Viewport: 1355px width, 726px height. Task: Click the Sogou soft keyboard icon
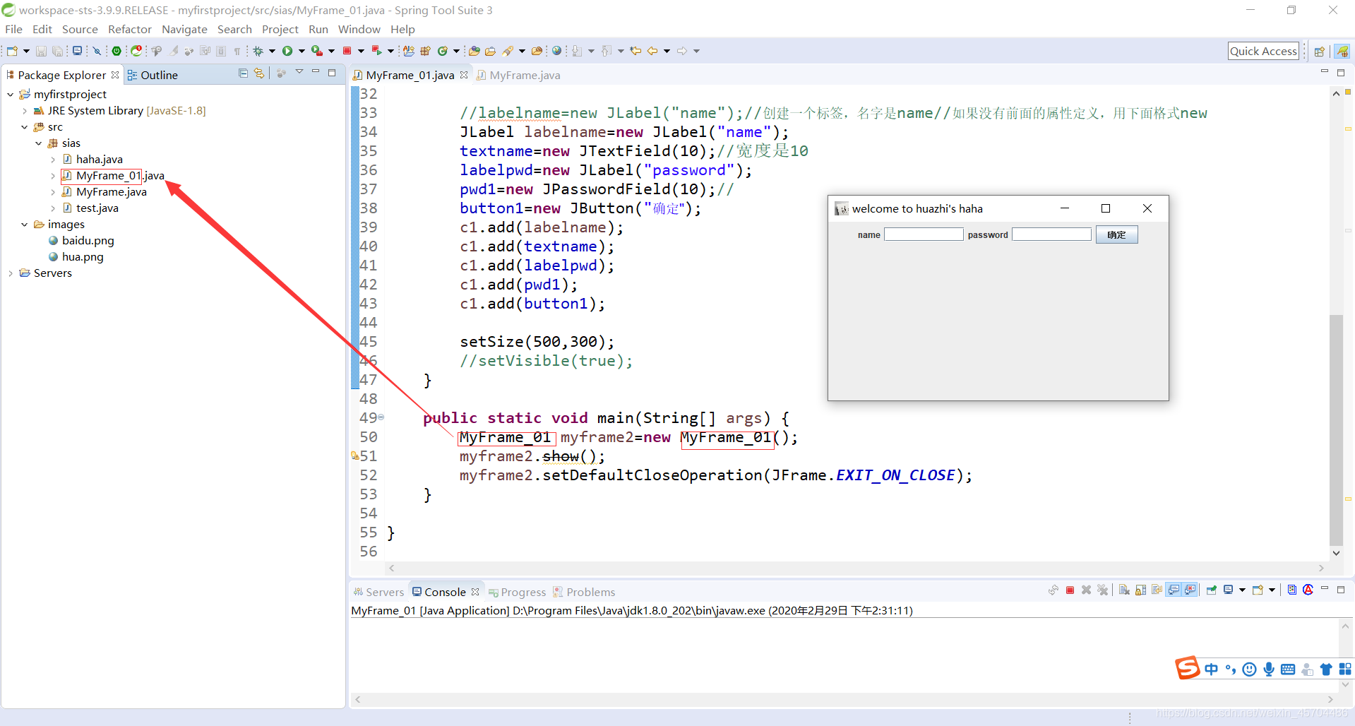coord(1288,669)
